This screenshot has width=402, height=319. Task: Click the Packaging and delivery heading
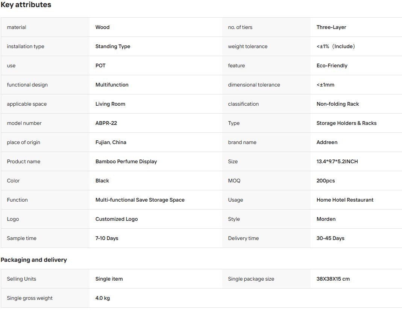point(33,260)
